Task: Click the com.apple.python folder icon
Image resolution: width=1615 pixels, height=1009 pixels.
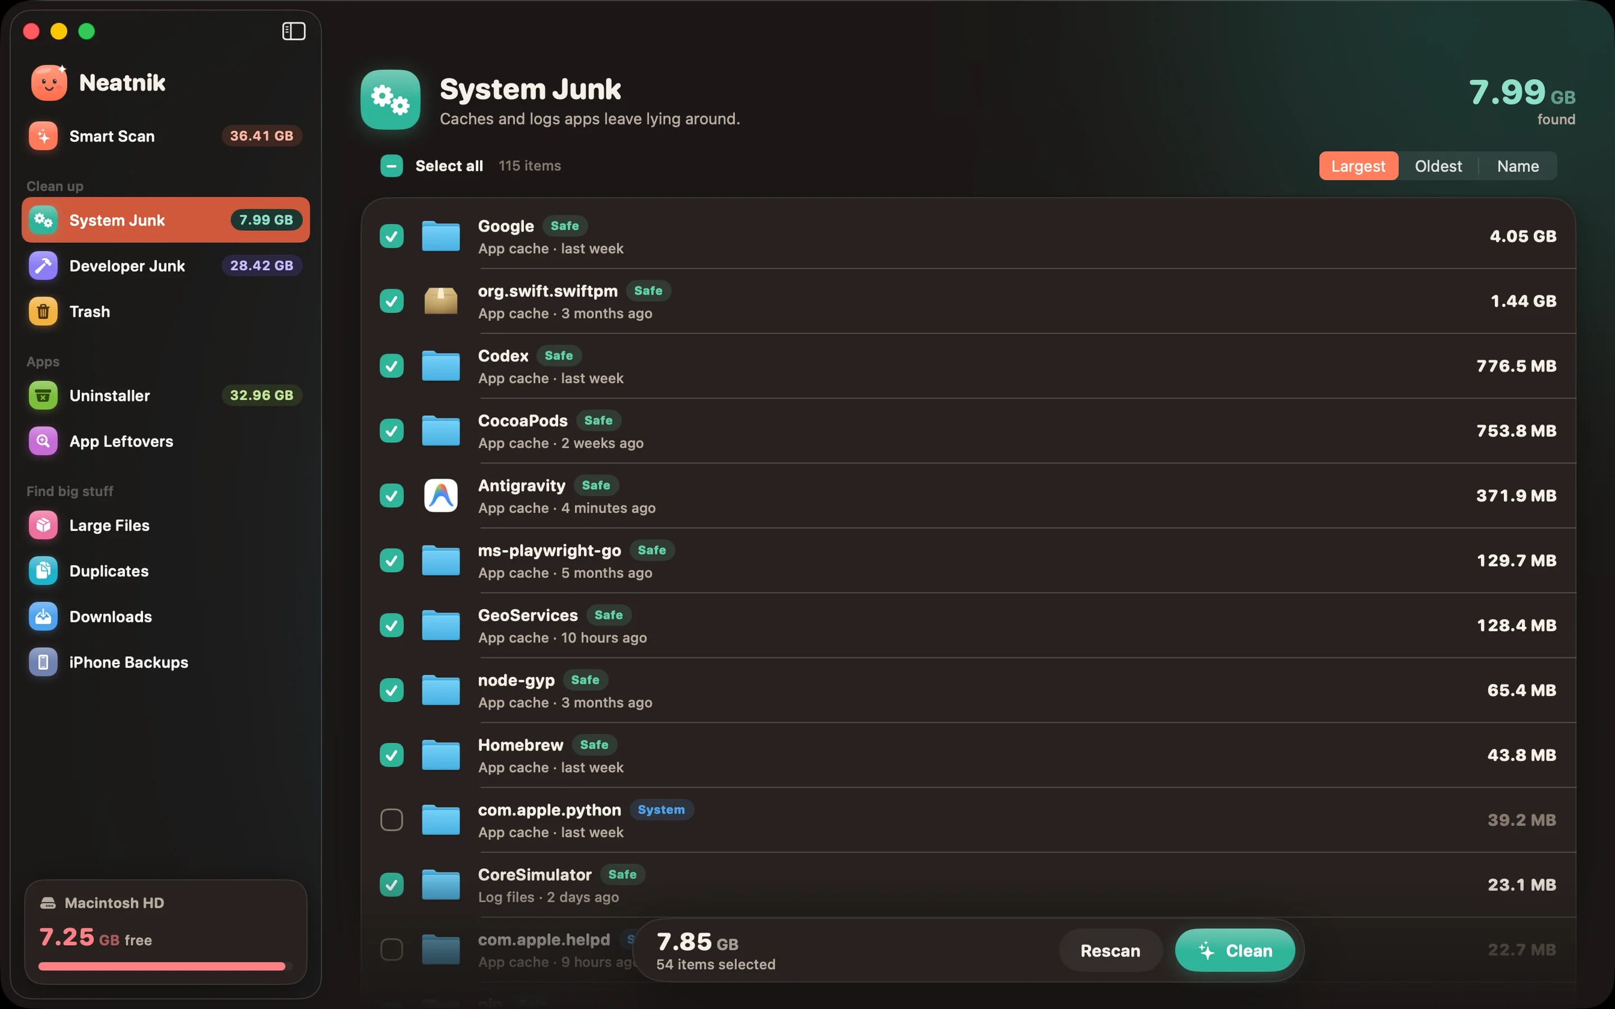Action: click(x=441, y=820)
